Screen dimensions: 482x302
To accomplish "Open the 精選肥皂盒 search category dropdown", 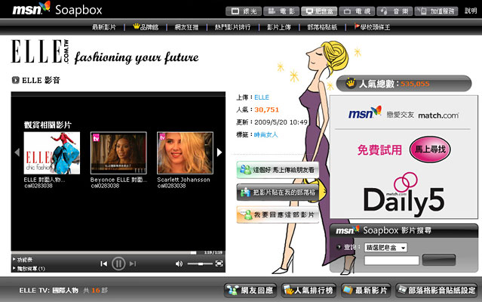I will [x=385, y=247].
